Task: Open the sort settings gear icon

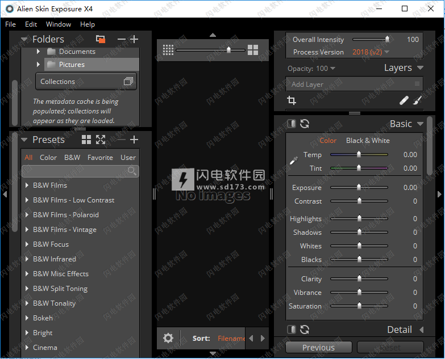Action: 168,338
